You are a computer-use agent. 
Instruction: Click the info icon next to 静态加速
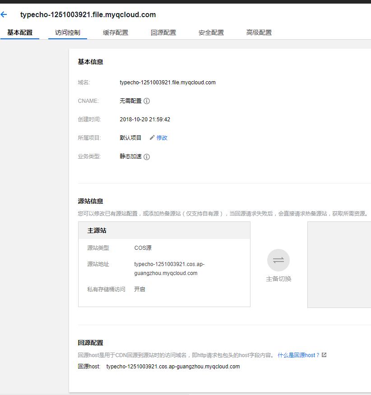[147, 157]
